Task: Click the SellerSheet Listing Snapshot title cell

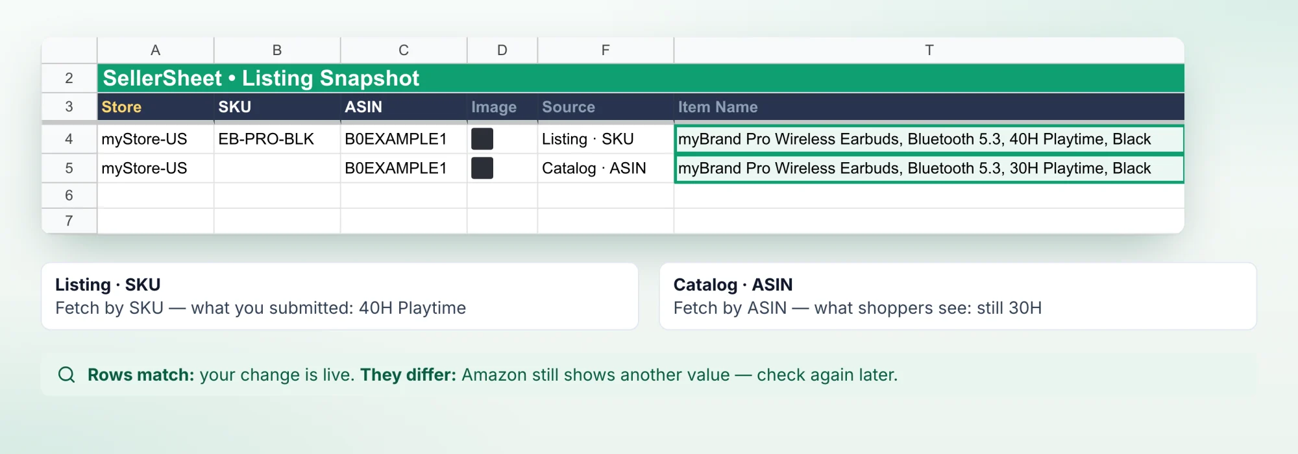Action: coord(641,78)
